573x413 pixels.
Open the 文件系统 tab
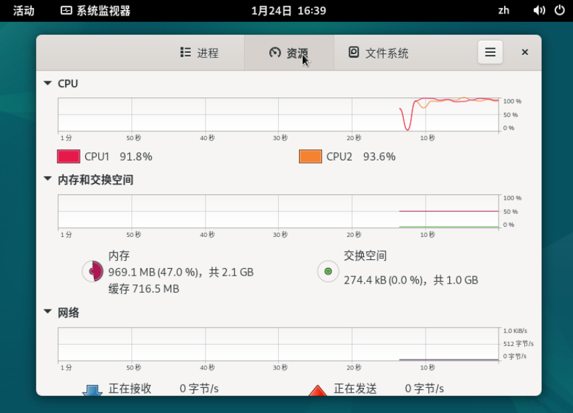coord(378,53)
